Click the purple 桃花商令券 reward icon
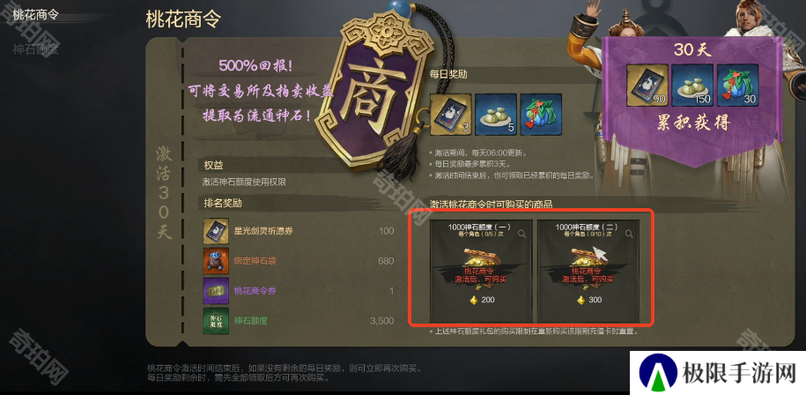Image resolution: width=806 pixels, height=395 pixels. coord(216,291)
